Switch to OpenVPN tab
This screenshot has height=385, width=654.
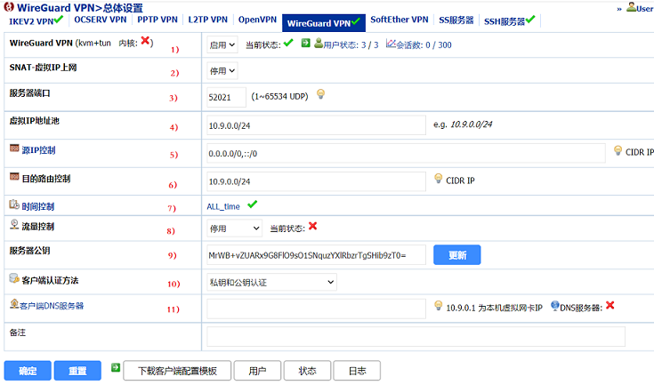click(257, 20)
